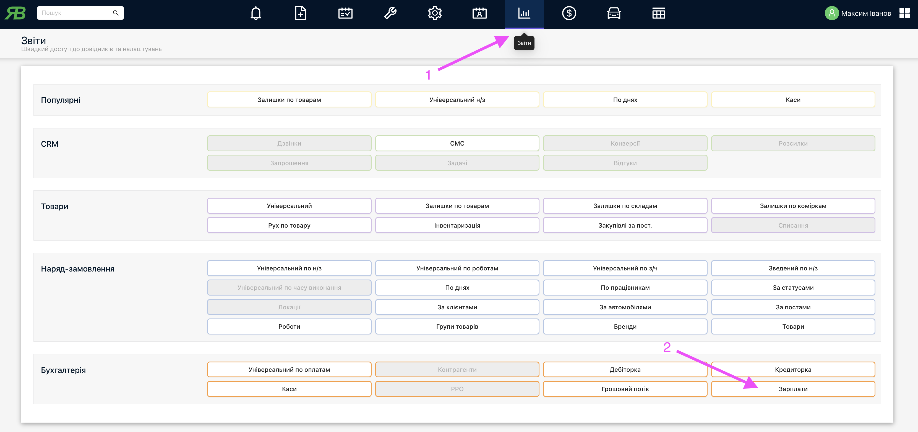
Task: Open the dollar sign finance icon
Action: pyautogui.click(x=569, y=14)
